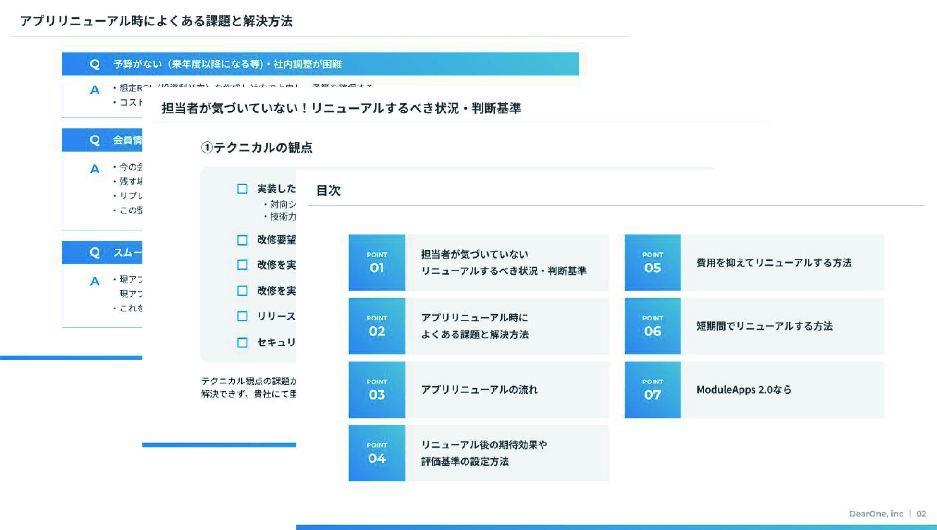This screenshot has width=937, height=530.
Task: Open アプリリニューアルの流れ entry
Action: pyautogui.click(x=479, y=390)
